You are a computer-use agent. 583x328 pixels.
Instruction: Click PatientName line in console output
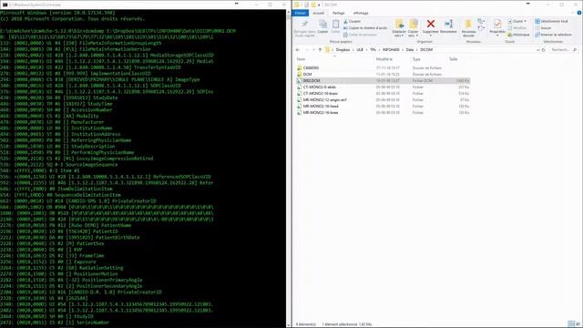[x=66, y=225]
